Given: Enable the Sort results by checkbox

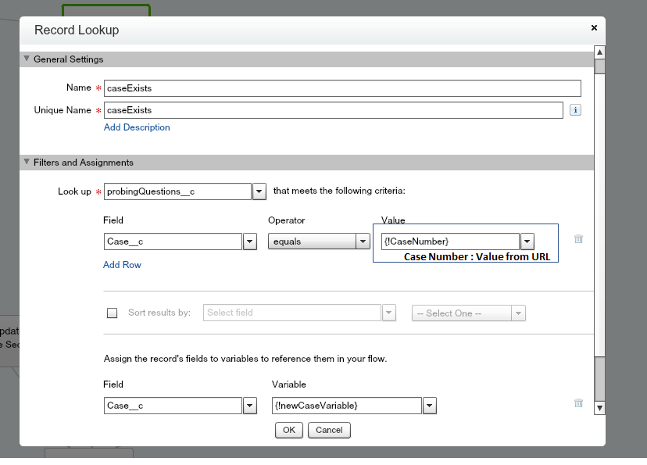Looking at the screenshot, I should tap(113, 313).
